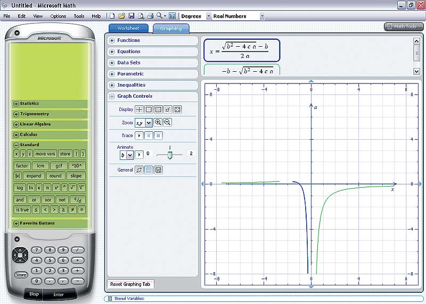Click the x squared key
Image resolution: width=426 pixels, height=304 pixels.
56,188
